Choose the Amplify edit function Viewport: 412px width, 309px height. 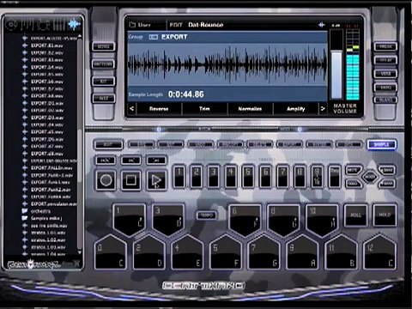click(296, 109)
